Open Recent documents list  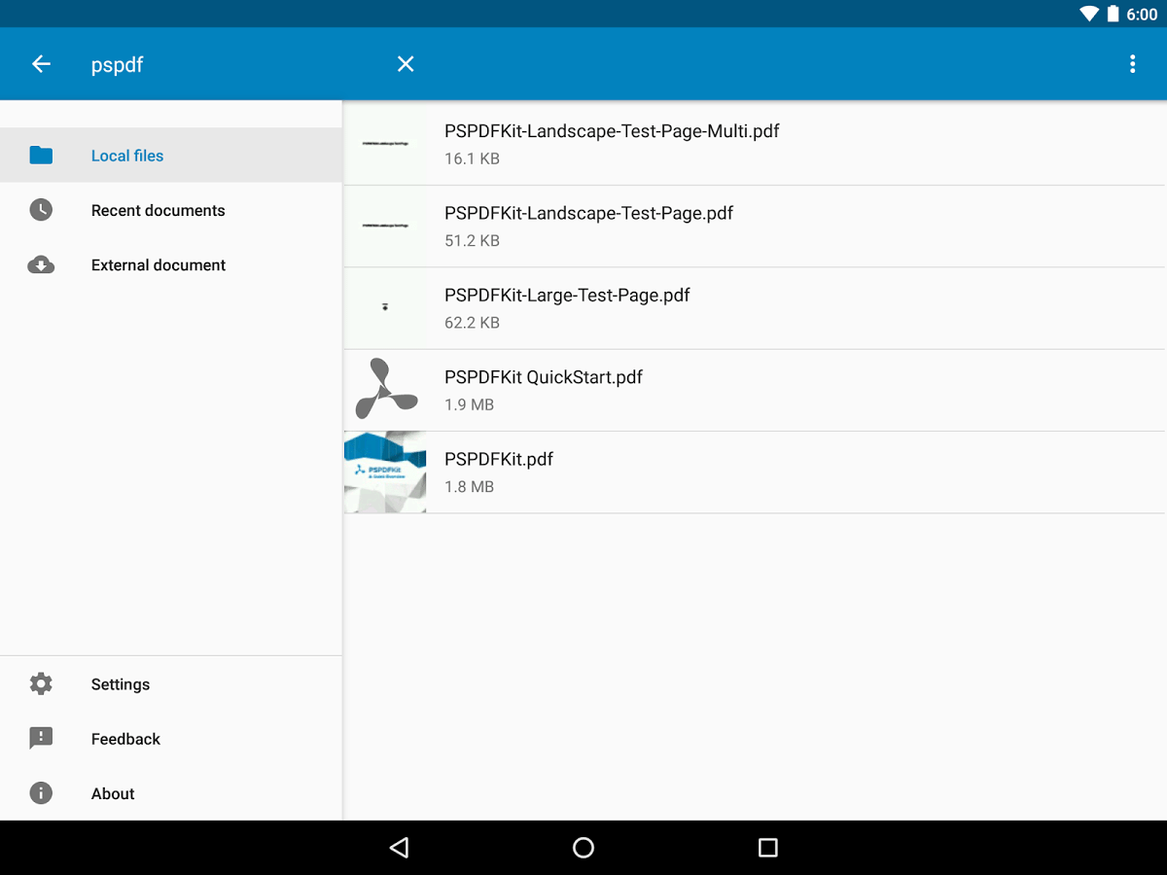171,210
